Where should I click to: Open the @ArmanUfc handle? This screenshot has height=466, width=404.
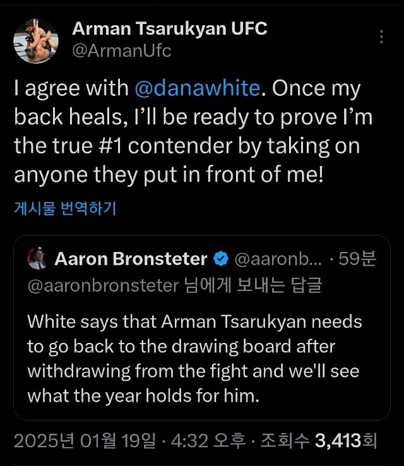click(x=122, y=51)
